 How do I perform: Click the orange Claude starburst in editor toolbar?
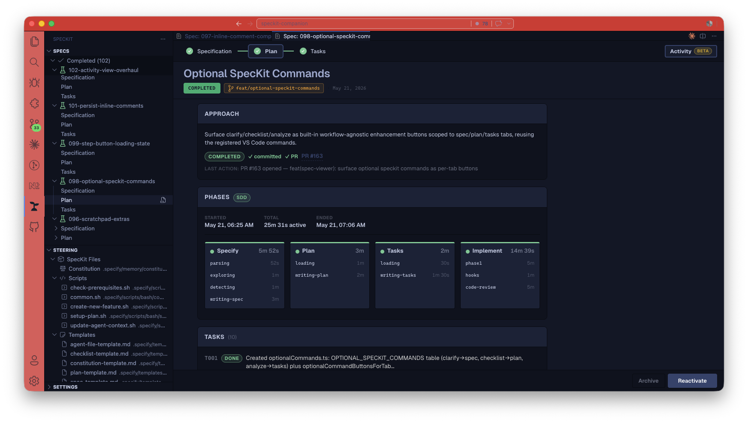692,36
